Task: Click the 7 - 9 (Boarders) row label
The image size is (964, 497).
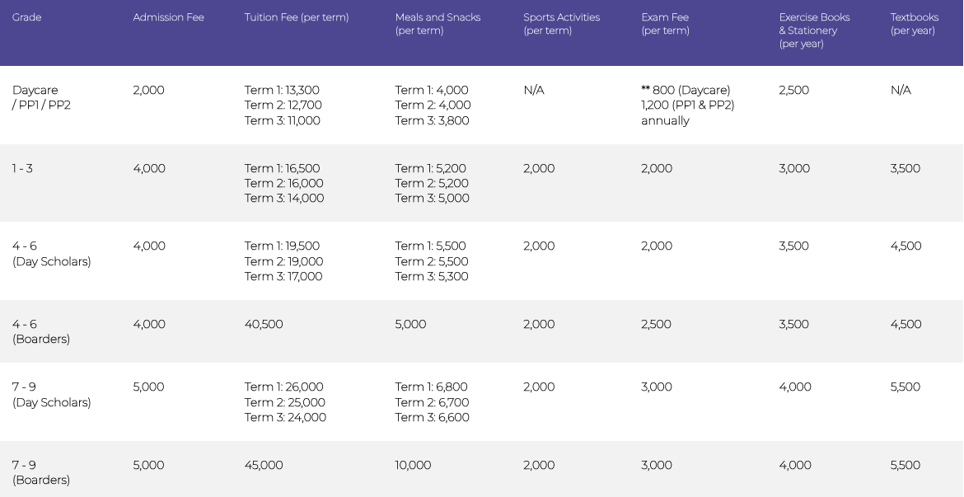Action: [40, 472]
